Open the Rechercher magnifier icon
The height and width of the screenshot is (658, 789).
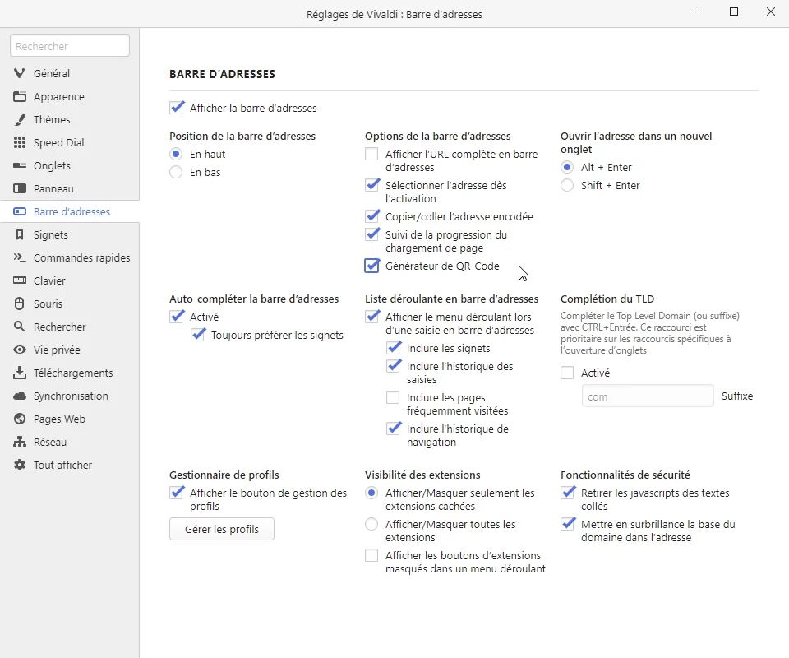[20, 327]
